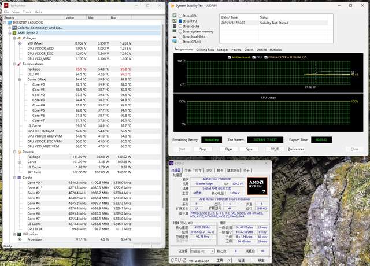Click the Max column header in HWMonitor
This screenshot has width=370, height=266.
[x=120, y=17]
